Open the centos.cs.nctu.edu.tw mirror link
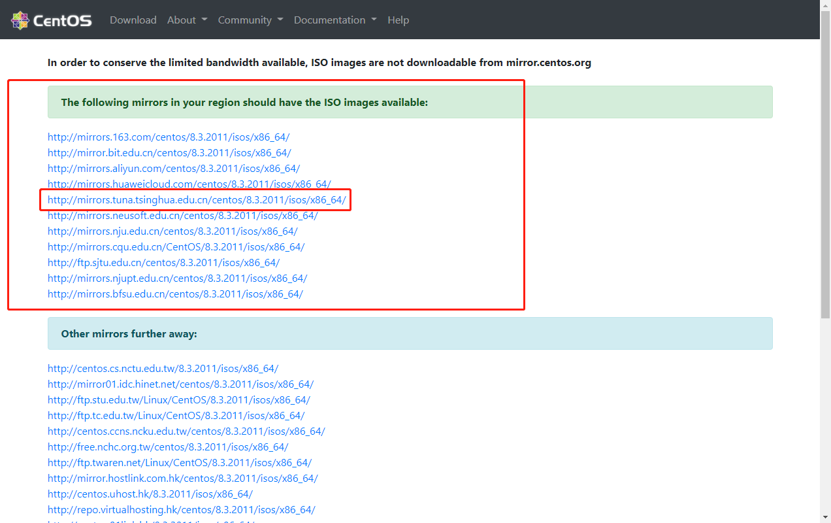Viewport: 831px width, 523px height. [163, 369]
